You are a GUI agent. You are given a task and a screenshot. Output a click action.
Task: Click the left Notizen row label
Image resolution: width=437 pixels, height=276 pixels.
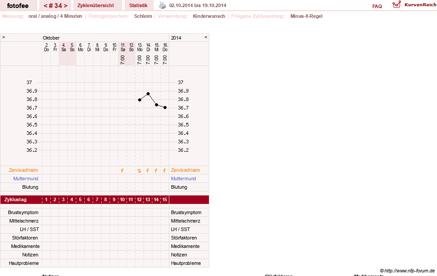pyautogui.click(x=30, y=255)
